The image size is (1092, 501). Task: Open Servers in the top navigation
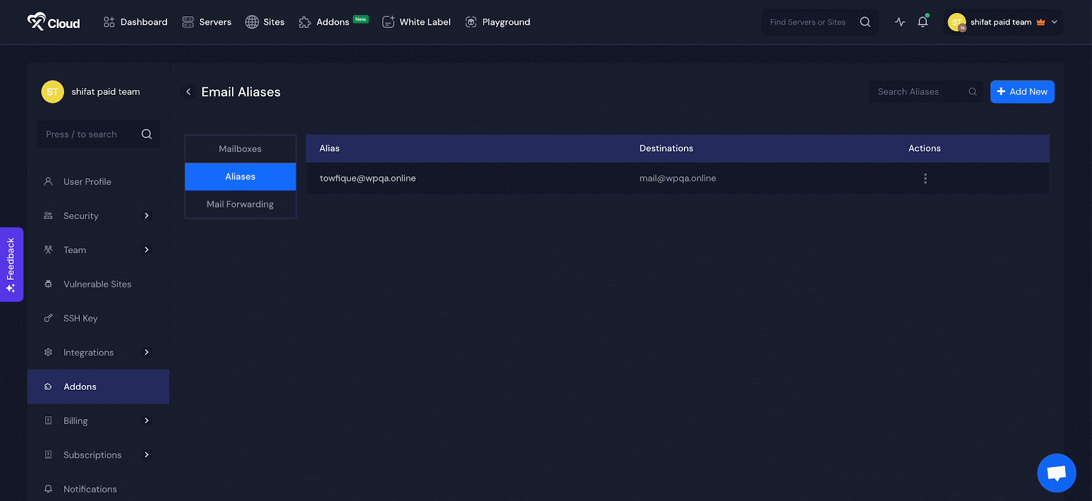[x=207, y=22]
